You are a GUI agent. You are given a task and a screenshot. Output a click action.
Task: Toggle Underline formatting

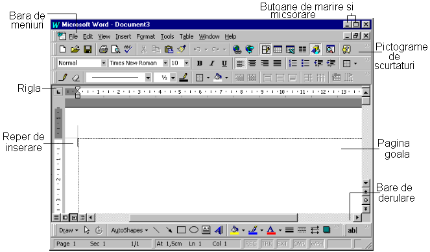224,63
